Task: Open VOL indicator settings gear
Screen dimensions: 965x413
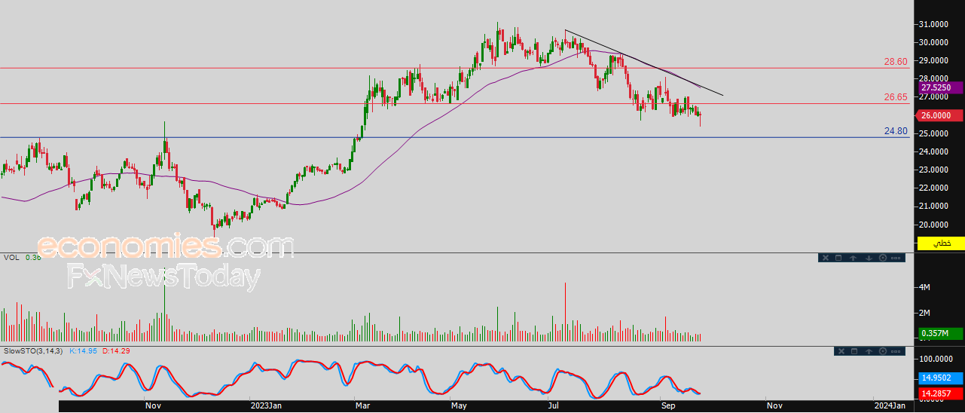Action: [x=882, y=258]
